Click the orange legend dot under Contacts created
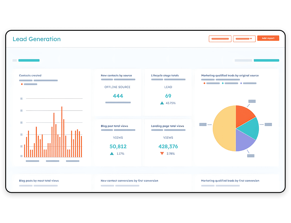The image size is (291, 223). (x=22, y=84)
